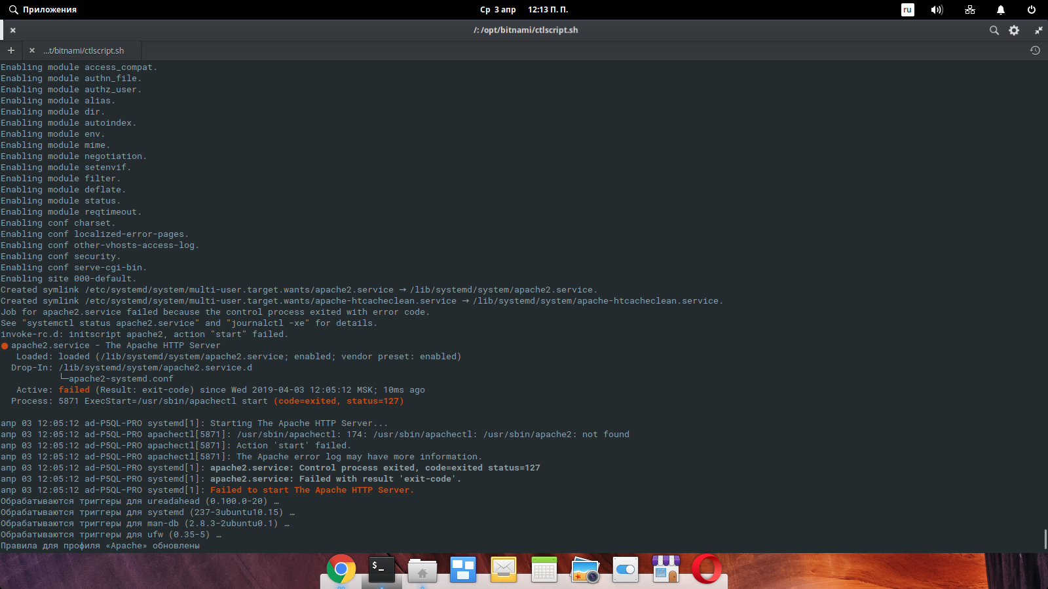Open the Photos app from the dock
The image size is (1048, 589).
coord(585,569)
